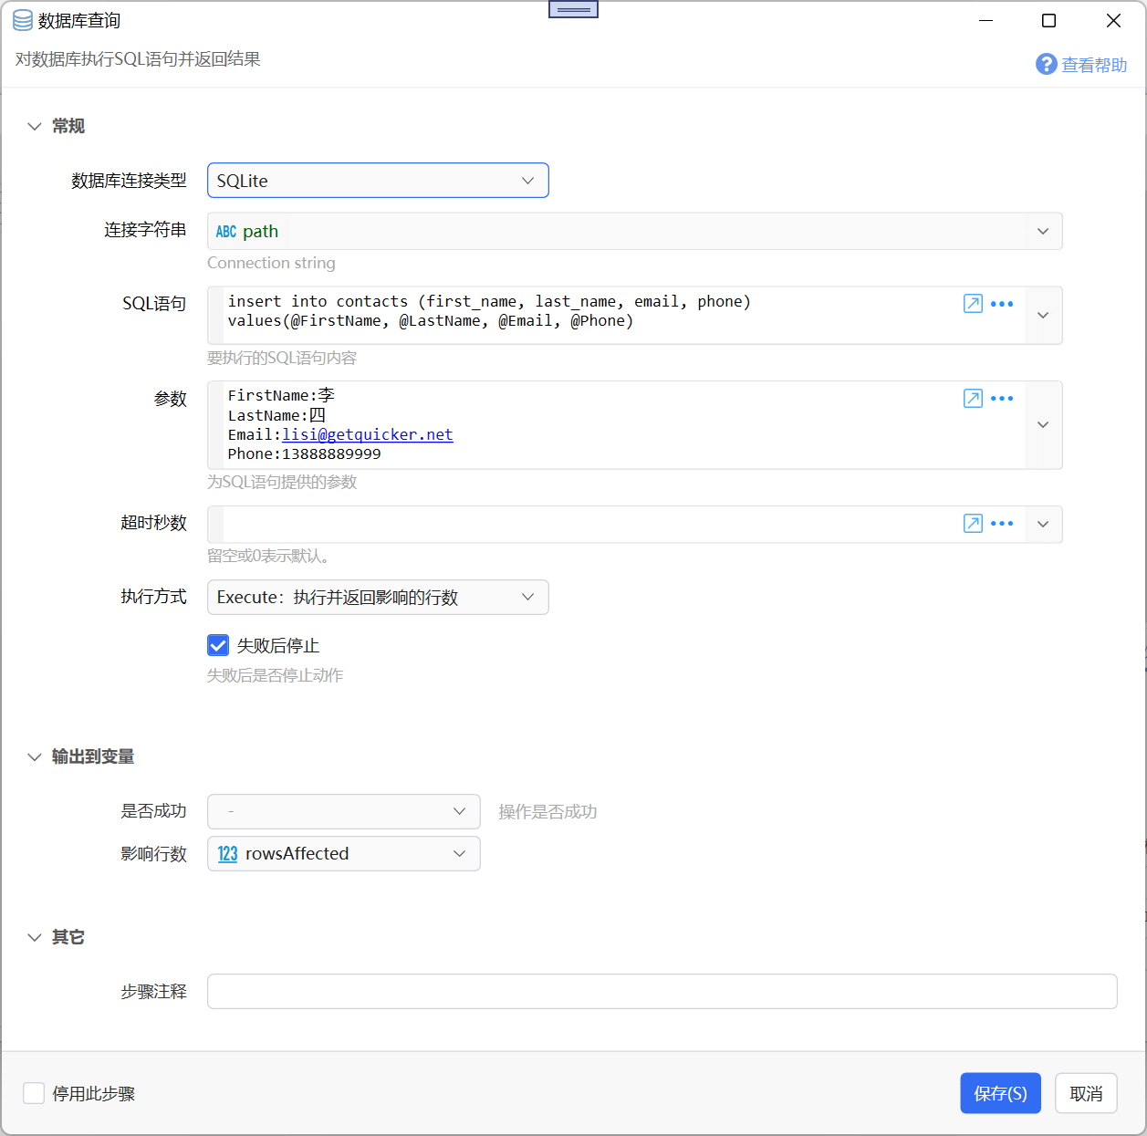Open the 是否成功 output variable dropdown

pos(344,811)
